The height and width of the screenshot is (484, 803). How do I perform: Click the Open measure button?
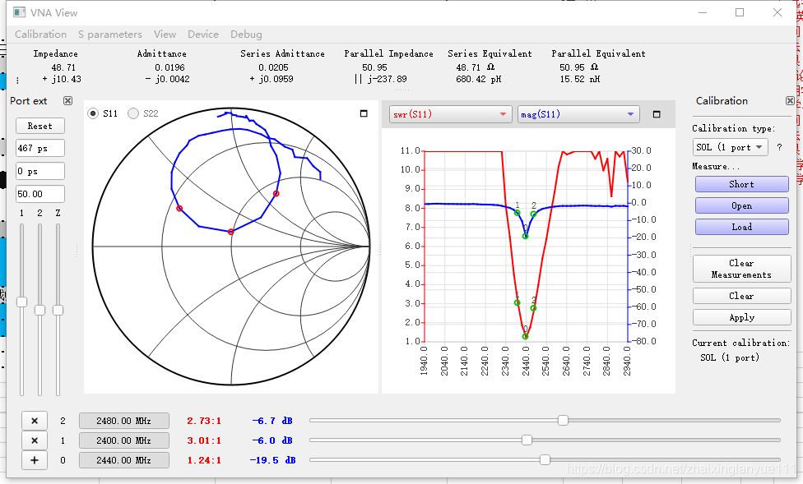tap(741, 205)
